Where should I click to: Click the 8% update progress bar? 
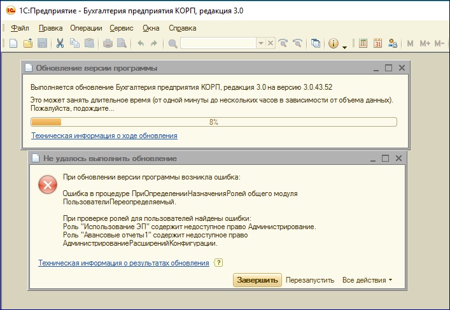pyautogui.click(x=213, y=122)
